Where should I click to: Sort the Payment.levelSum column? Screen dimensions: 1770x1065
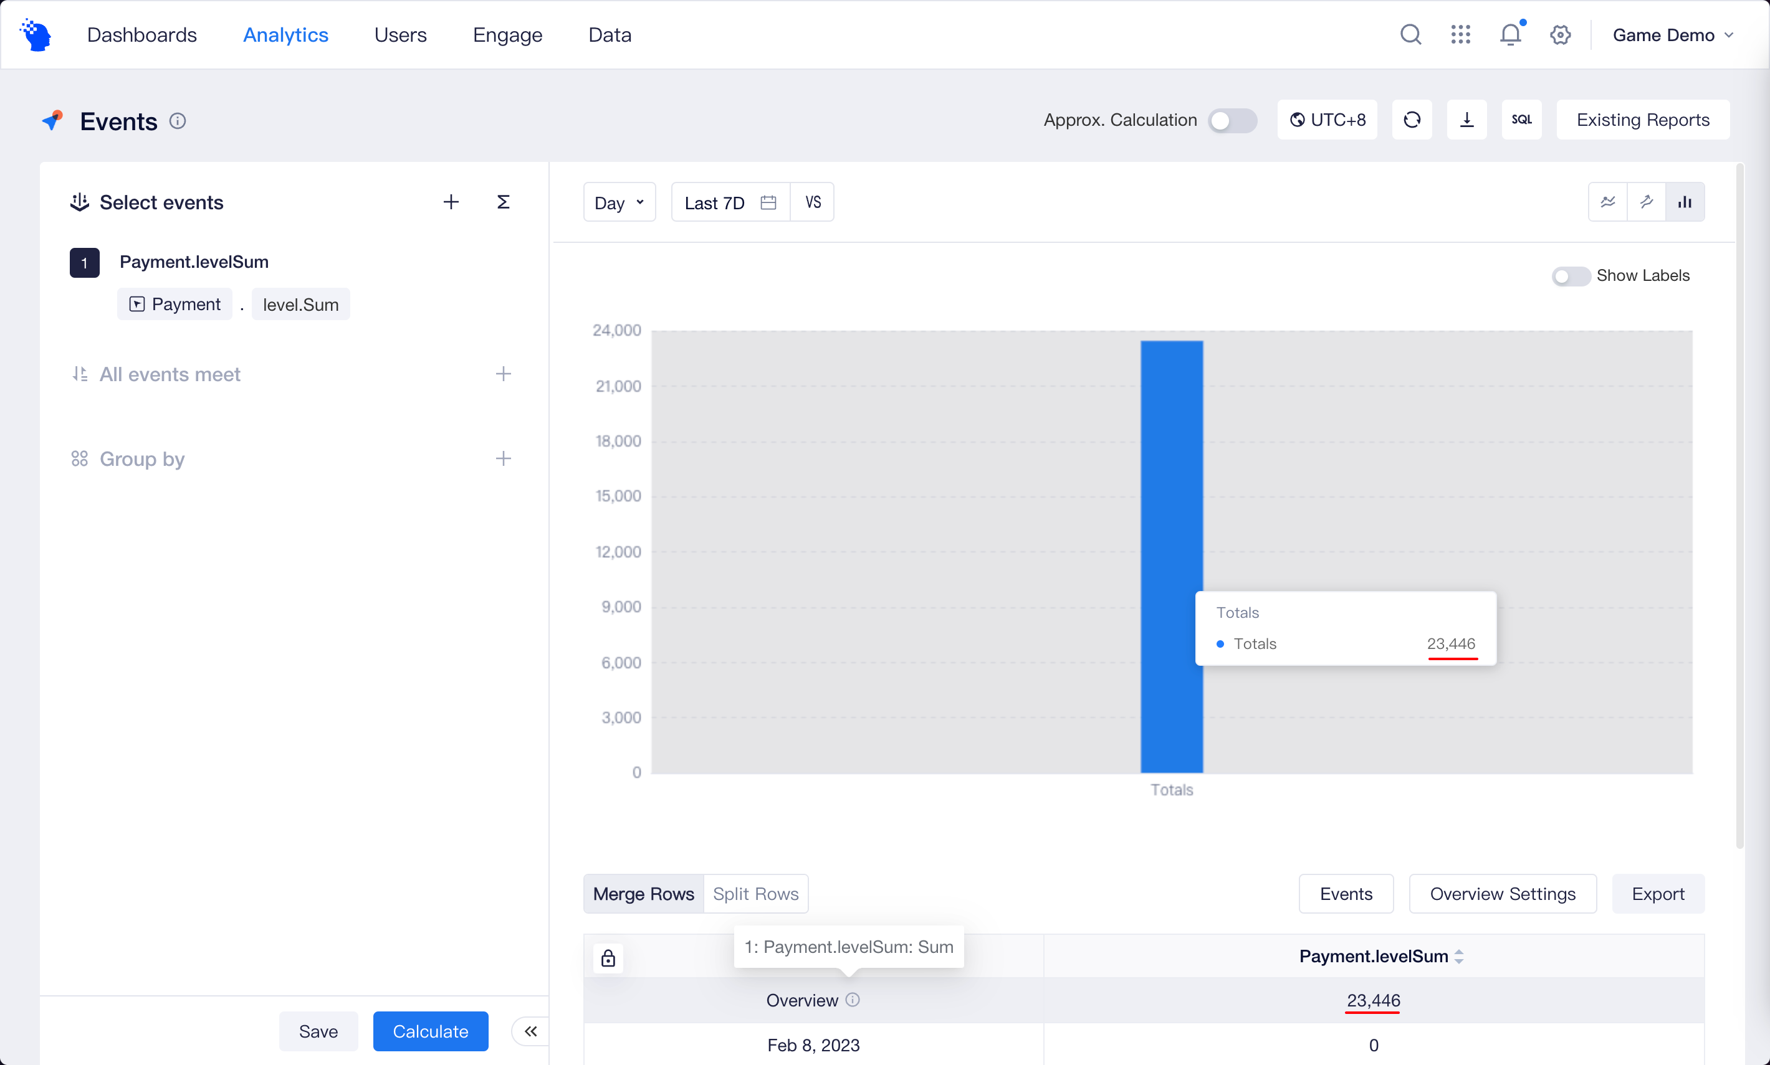(x=1458, y=957)
